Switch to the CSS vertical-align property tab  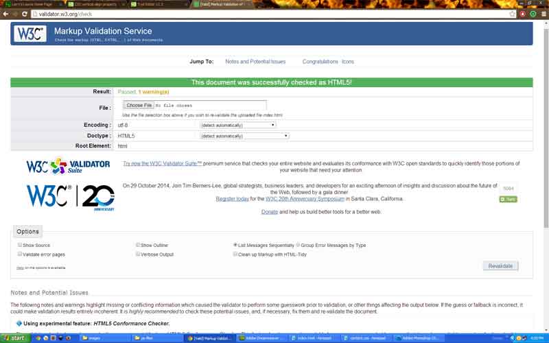tap(95, 4)
